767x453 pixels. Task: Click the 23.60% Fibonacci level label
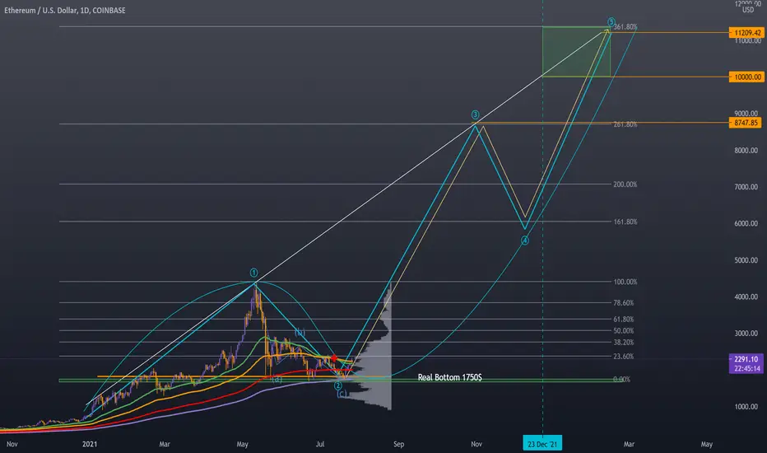(623, 357)
